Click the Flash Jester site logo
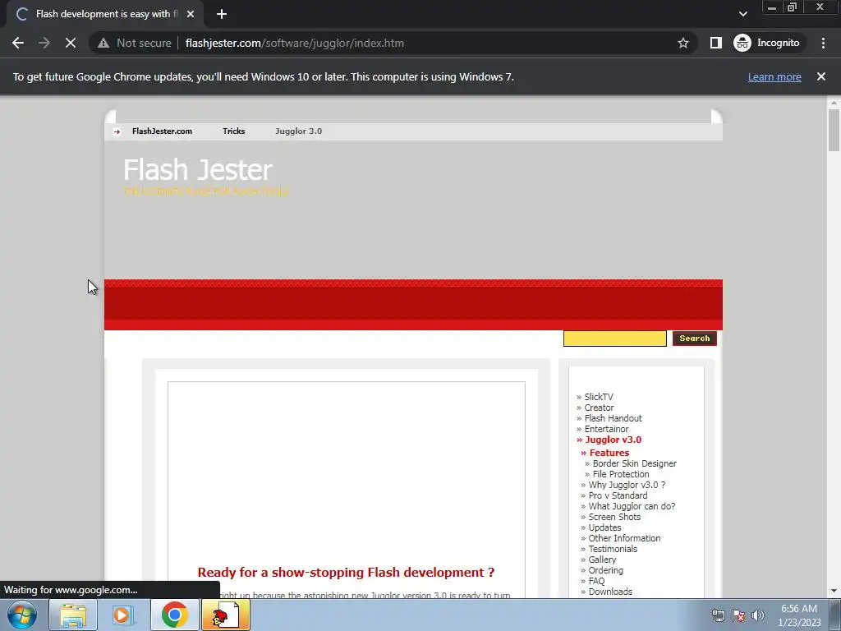Viewport: 841px width, 631px height. [198, 169]
